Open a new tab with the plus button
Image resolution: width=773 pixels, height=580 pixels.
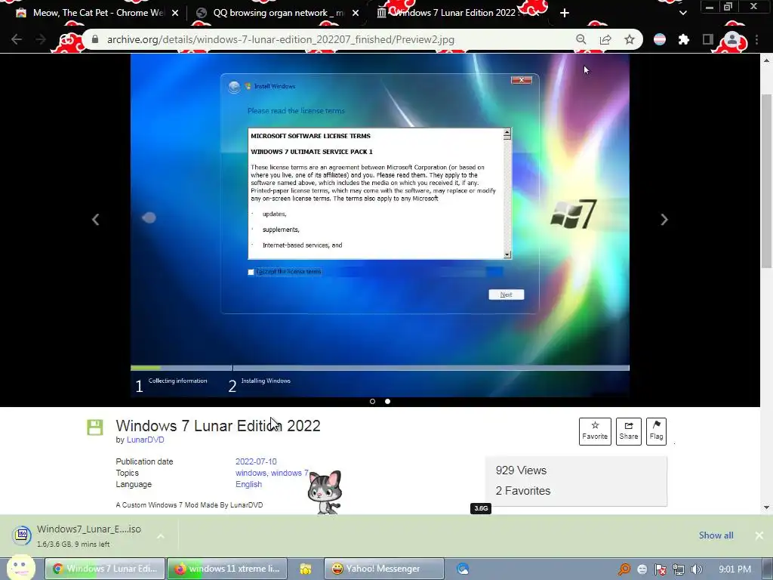pos(565,13)
